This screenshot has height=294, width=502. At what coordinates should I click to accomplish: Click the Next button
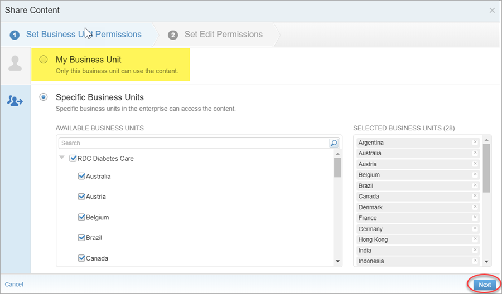(x=485, y=285)
